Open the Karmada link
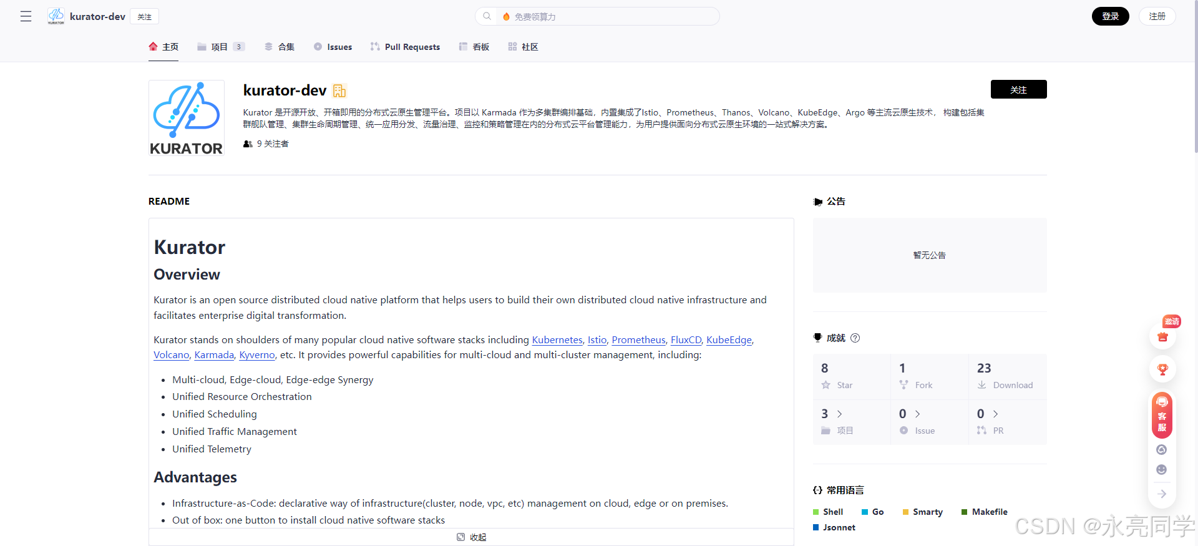Screen dimensions: 1198x546 214,355
